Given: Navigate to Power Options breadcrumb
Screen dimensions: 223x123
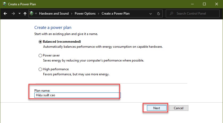Looking at the screenshot, I should (x=85, y=14).
